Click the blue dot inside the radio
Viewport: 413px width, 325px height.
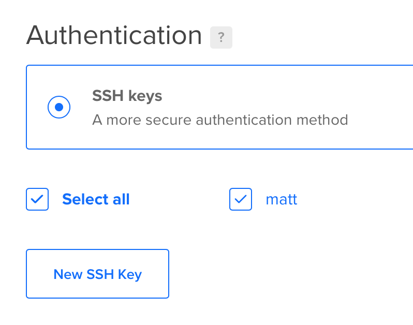click(59, 107)
